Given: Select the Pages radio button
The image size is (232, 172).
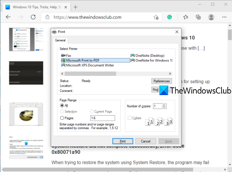Looking at the screenshot, I should [x=62, y=118].
